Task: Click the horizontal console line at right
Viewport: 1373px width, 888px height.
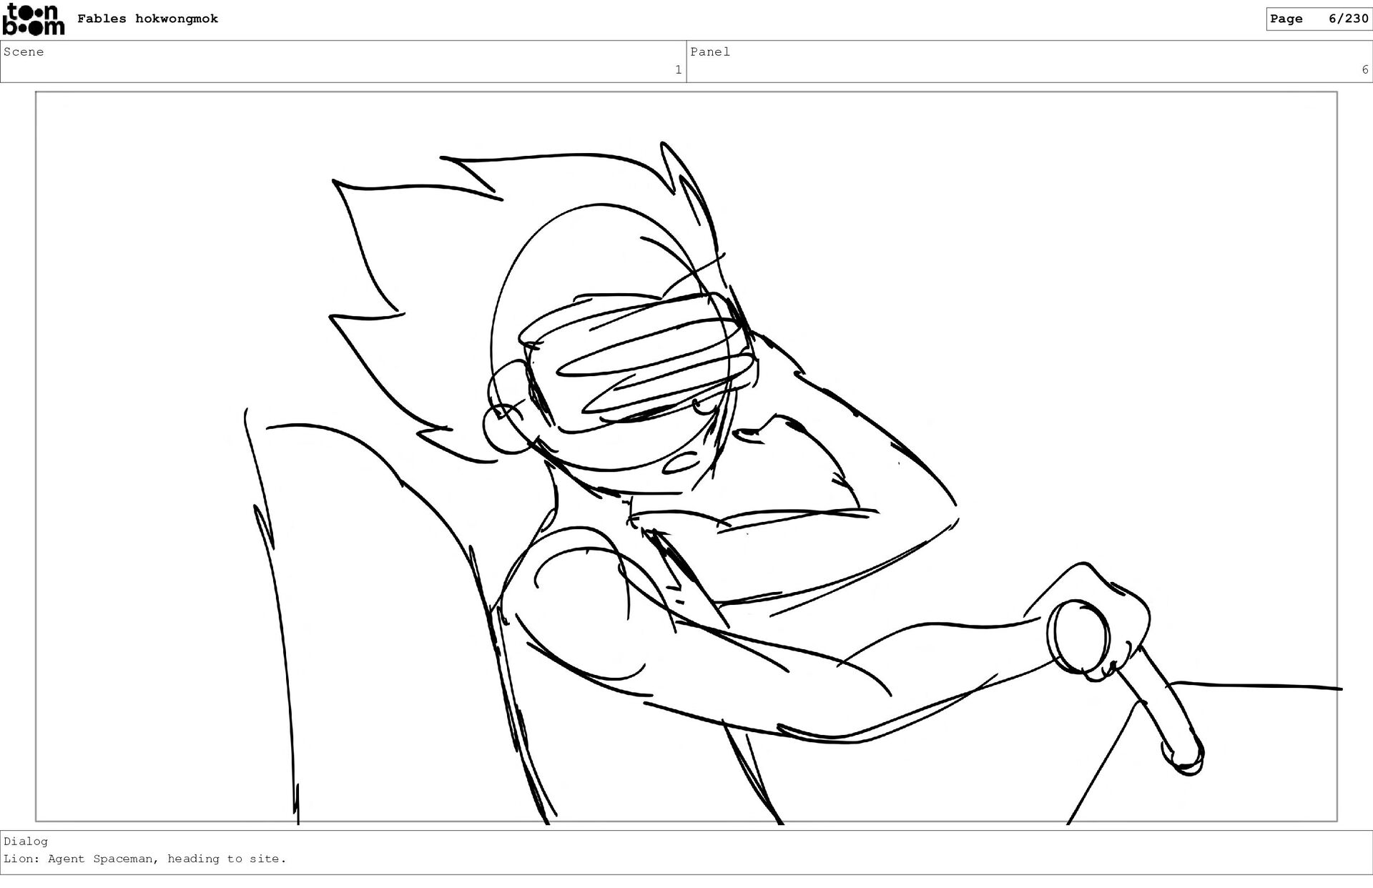Action: 1259,686
